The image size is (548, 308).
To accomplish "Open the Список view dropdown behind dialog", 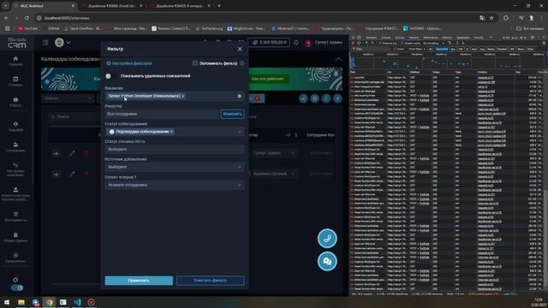I will 68,98.
